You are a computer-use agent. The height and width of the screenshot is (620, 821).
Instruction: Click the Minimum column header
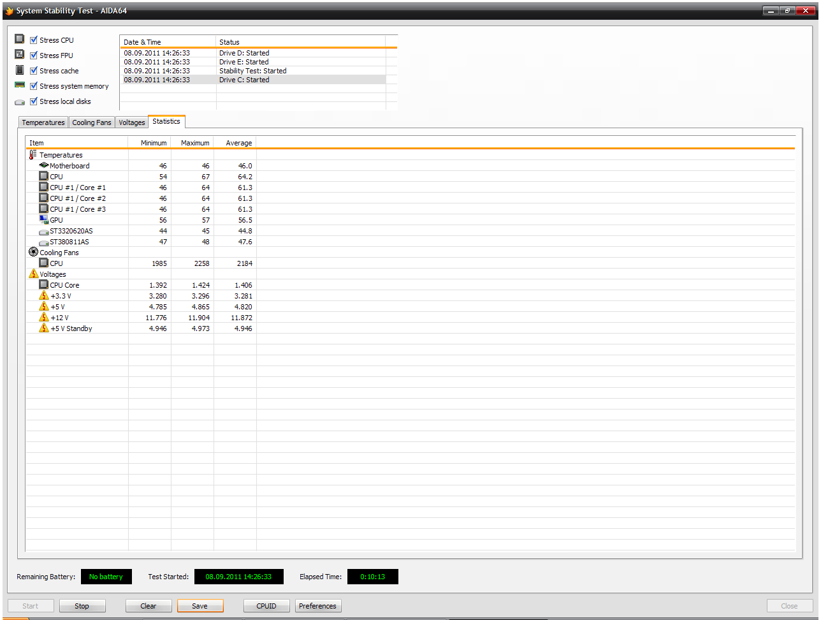pyautogui.click(x=149, y=143)
